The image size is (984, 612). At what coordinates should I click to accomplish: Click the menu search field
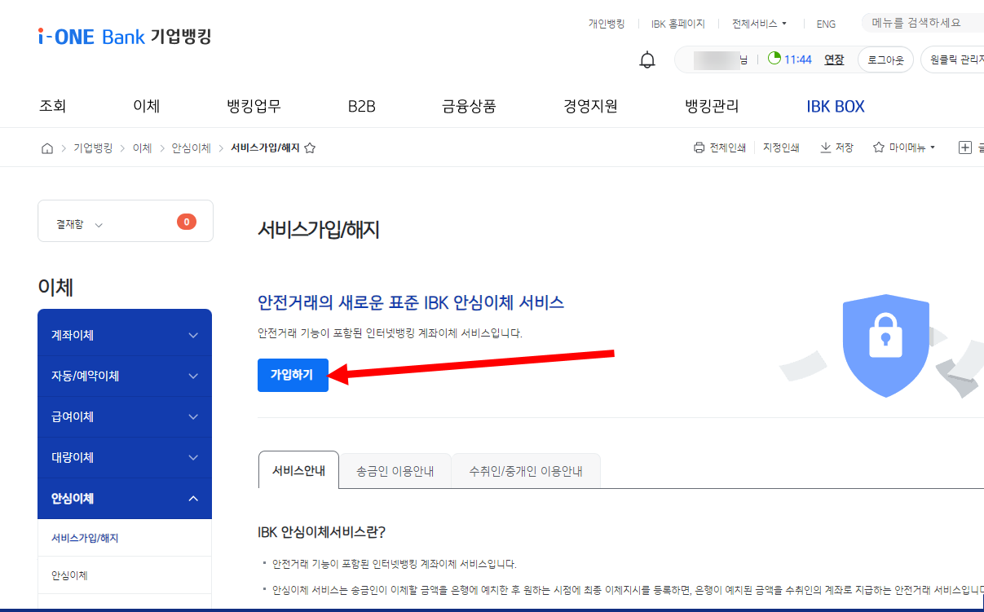[x=923, y=23]
